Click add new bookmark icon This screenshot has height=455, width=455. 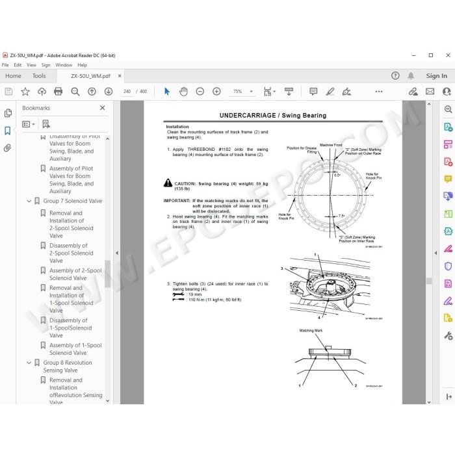[x=46, y=124]
